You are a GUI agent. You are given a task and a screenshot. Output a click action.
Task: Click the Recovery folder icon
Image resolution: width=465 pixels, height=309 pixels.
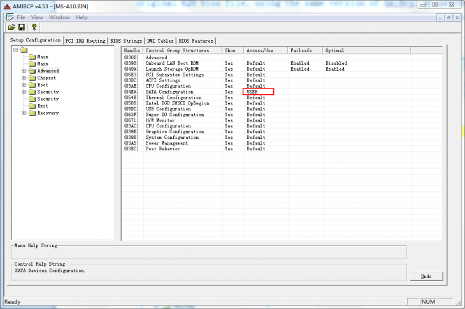[x=31, y=113]
